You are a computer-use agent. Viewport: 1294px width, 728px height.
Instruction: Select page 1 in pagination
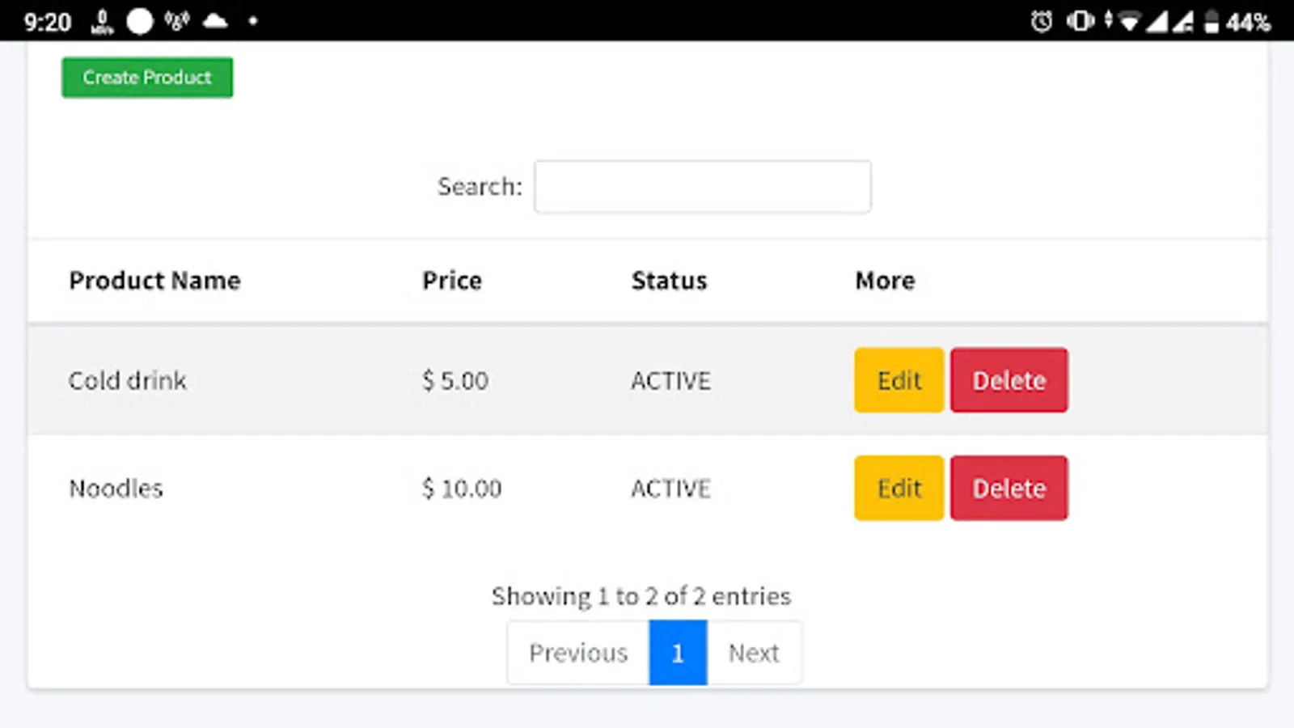coord(678,653)
